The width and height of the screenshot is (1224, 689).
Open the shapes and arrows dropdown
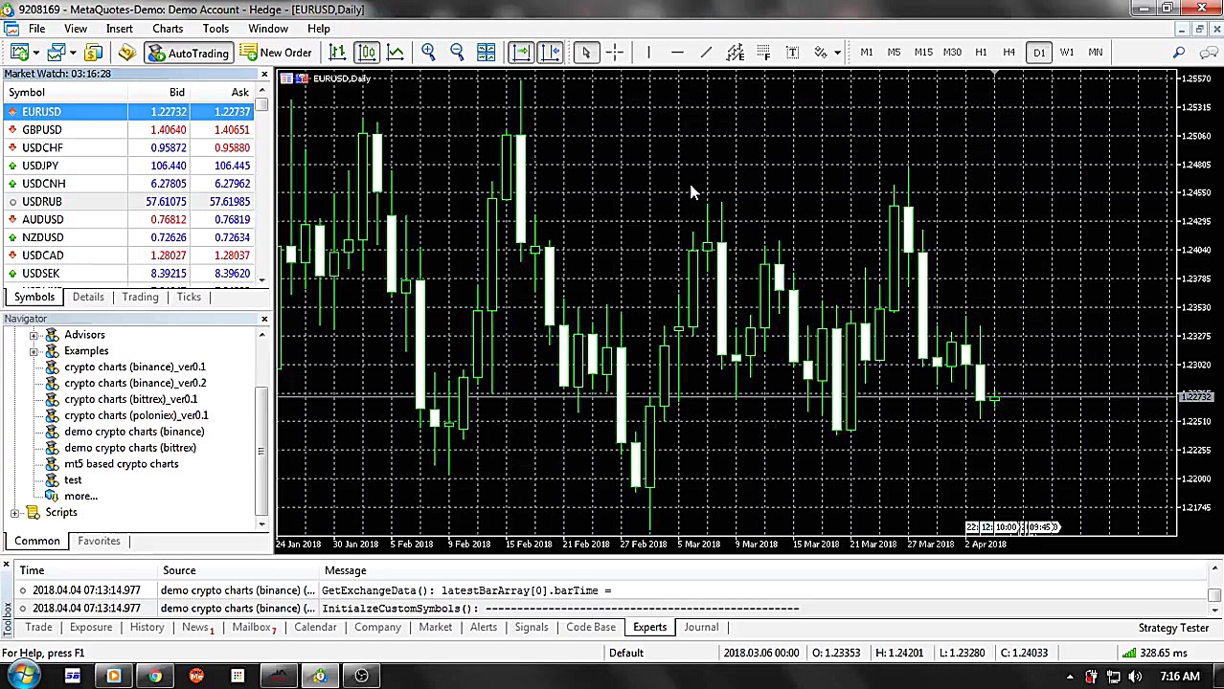(x=837, y=53)
